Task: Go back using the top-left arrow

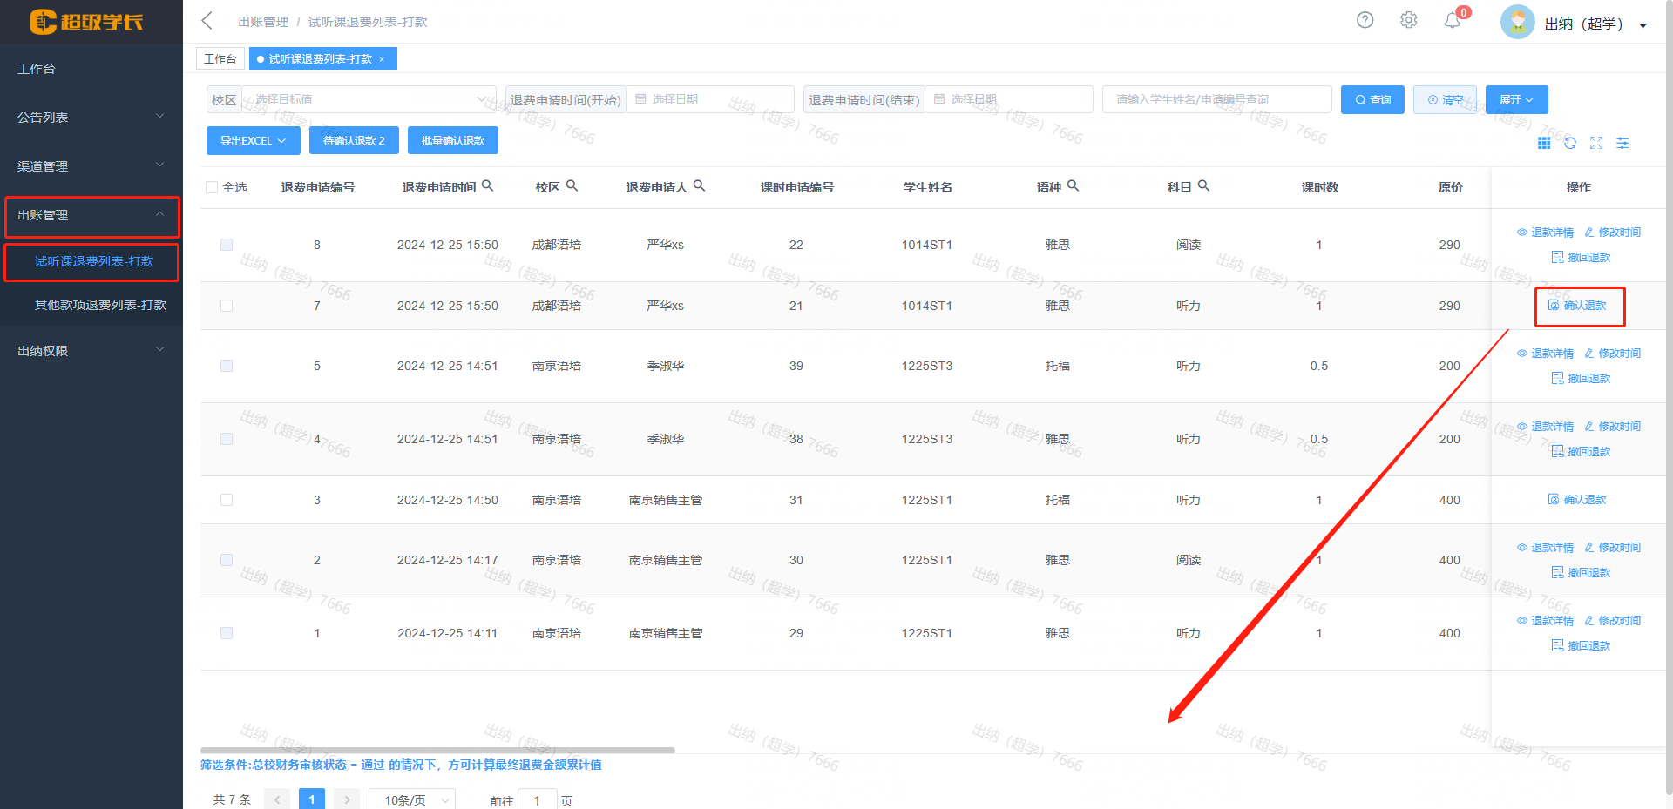Action: pos(207,21)
